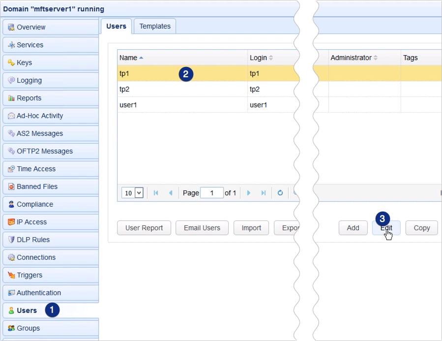Screen dimensions: 442x341
Task: Click the User Report button
Action: [144, 228]
